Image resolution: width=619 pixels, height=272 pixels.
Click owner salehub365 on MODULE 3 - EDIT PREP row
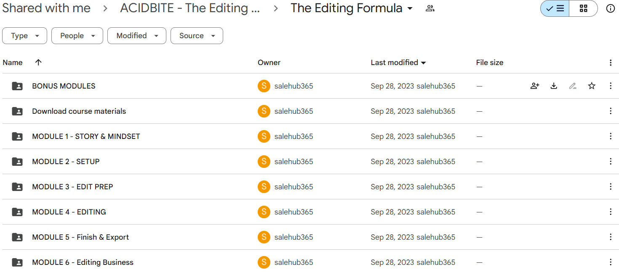[293, 187]
